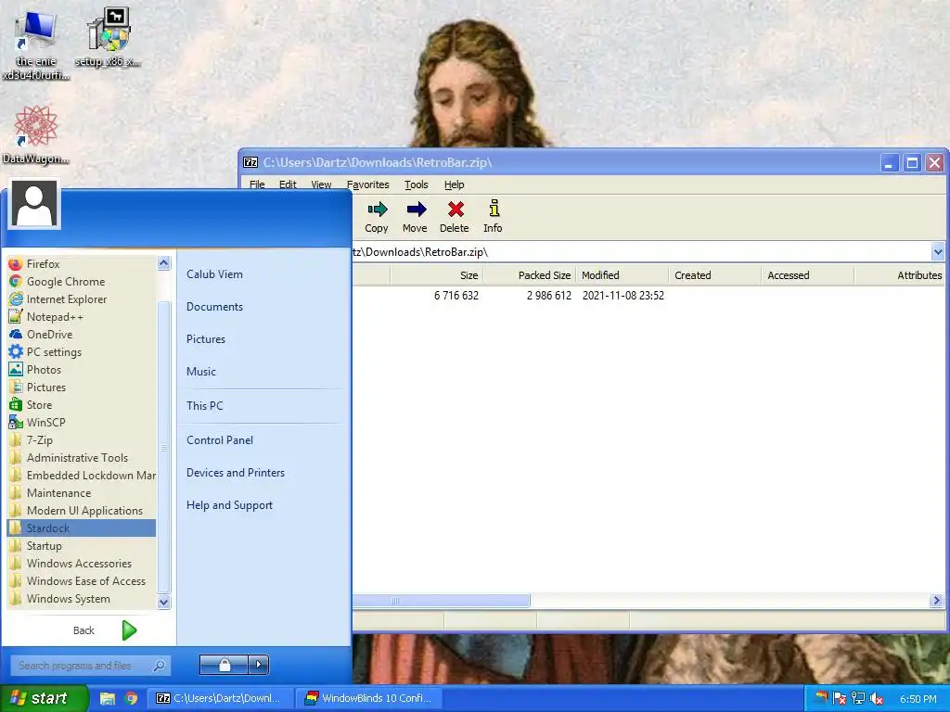Sort by the Size column header
The width and height of the screenshot is (950, 712).
(x=436, y=275)
